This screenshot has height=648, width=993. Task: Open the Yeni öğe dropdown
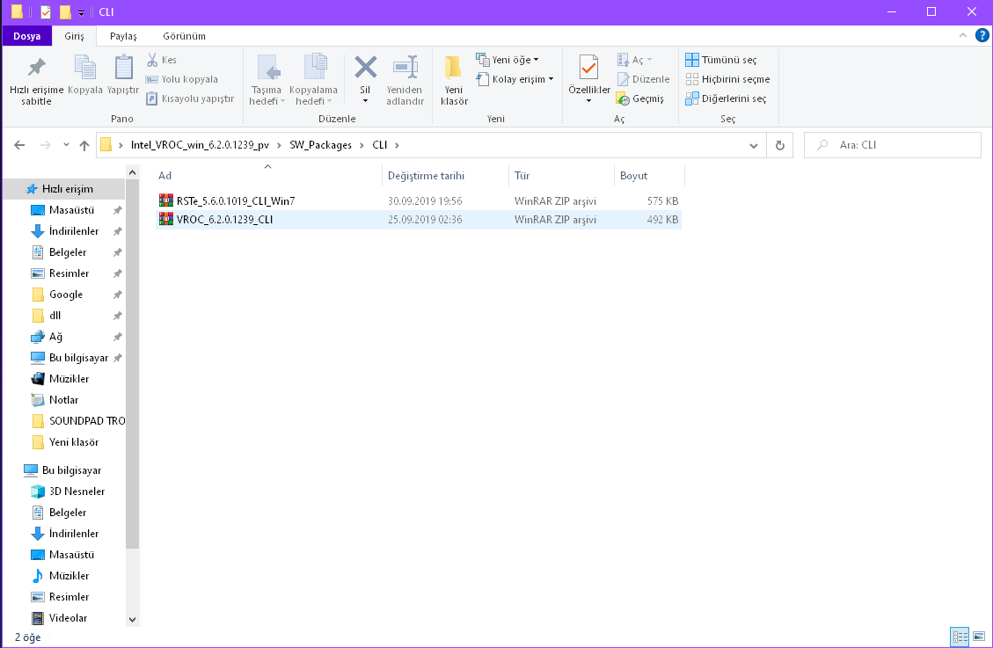click(507, 60)
